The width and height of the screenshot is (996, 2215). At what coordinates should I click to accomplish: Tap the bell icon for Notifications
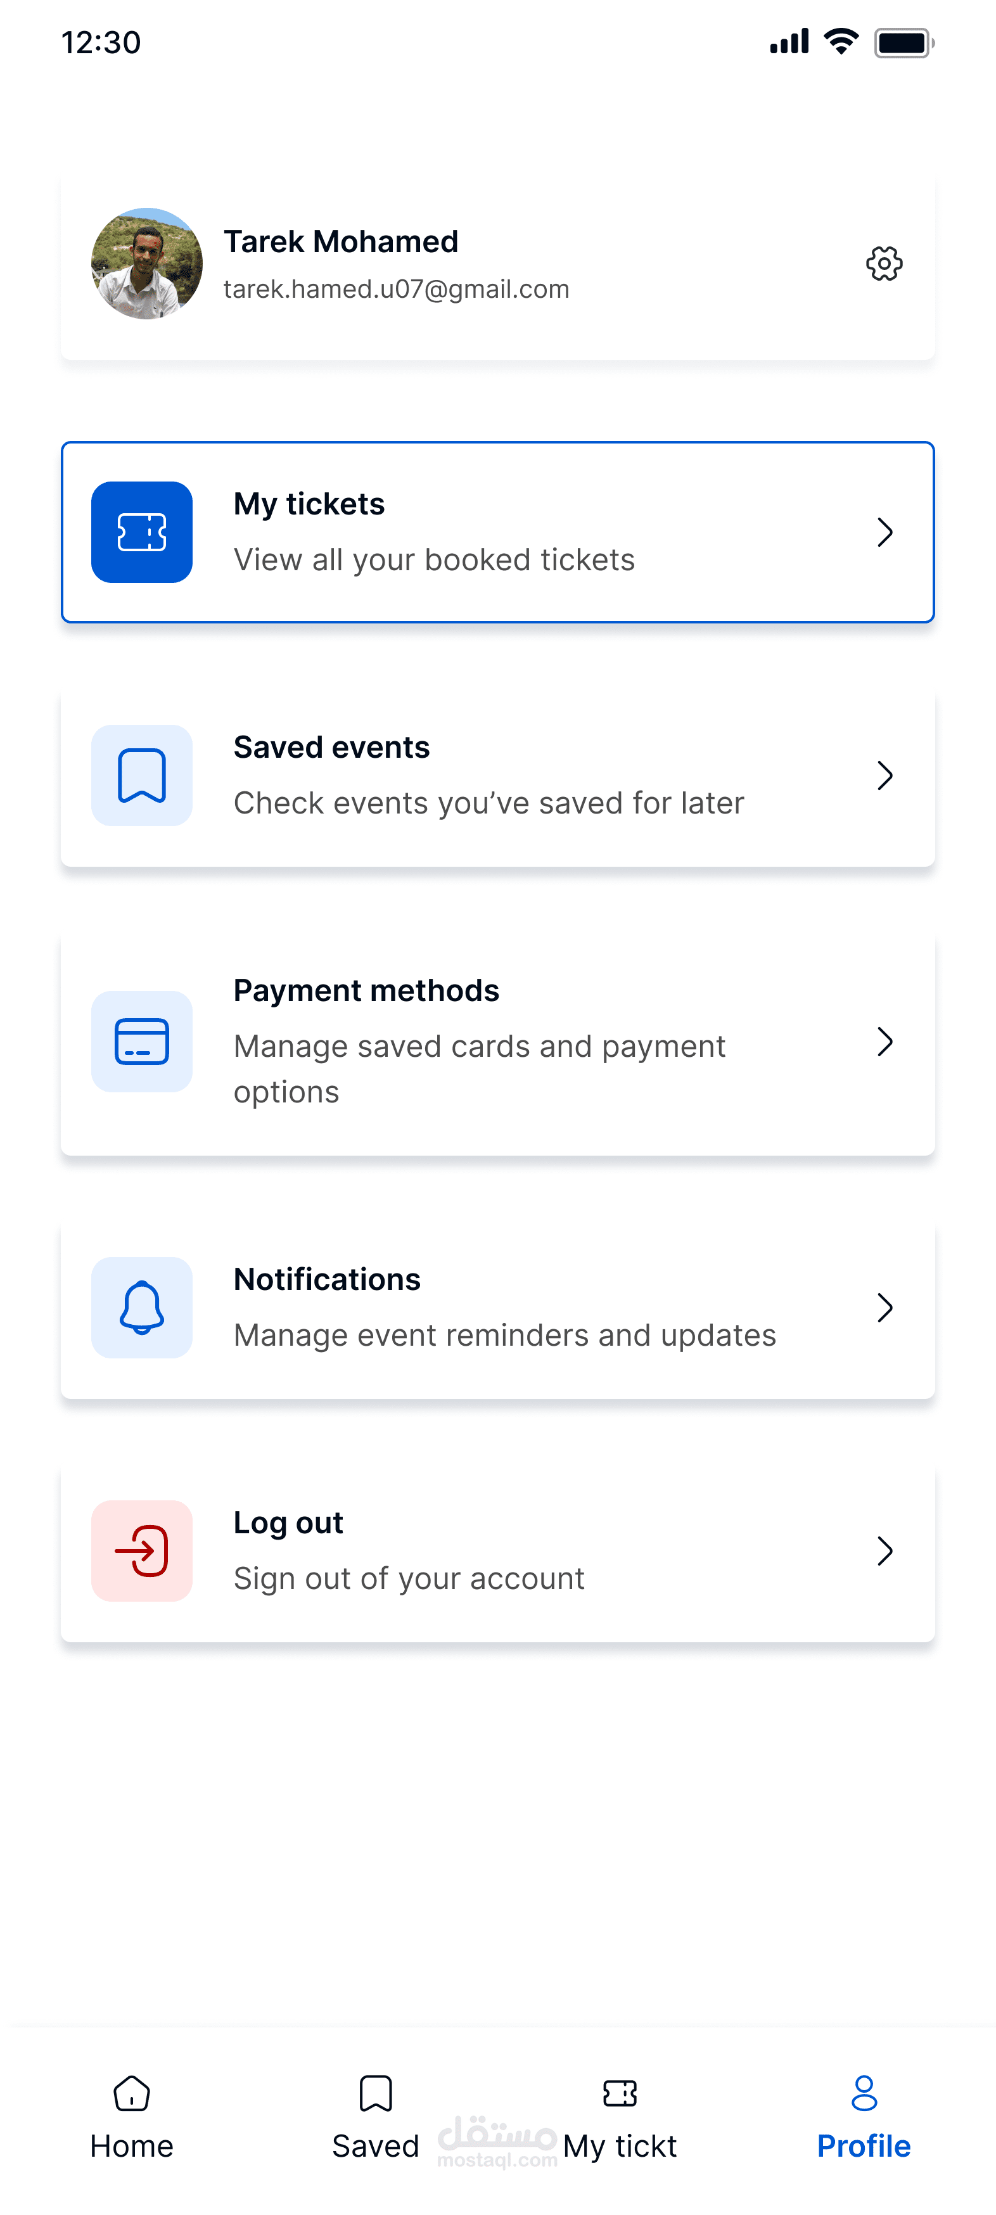142,1307
